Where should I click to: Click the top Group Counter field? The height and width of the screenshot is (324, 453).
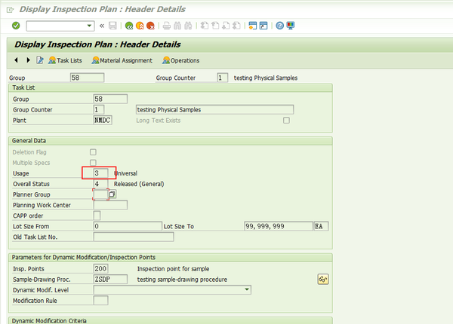[x=222, y=78]
